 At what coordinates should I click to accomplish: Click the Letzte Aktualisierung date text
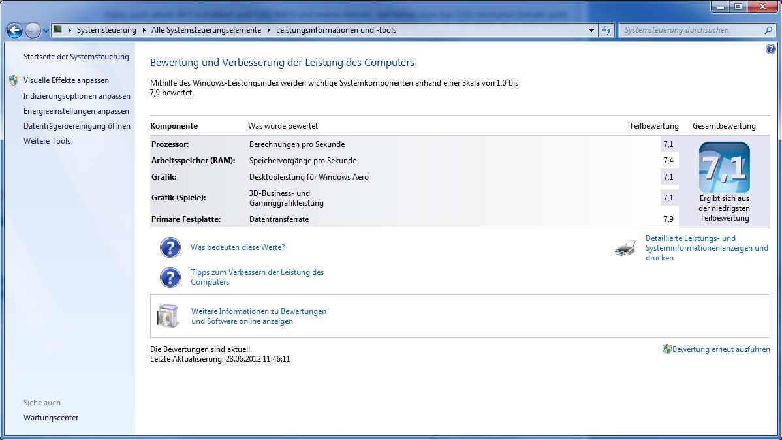[220, 358]
